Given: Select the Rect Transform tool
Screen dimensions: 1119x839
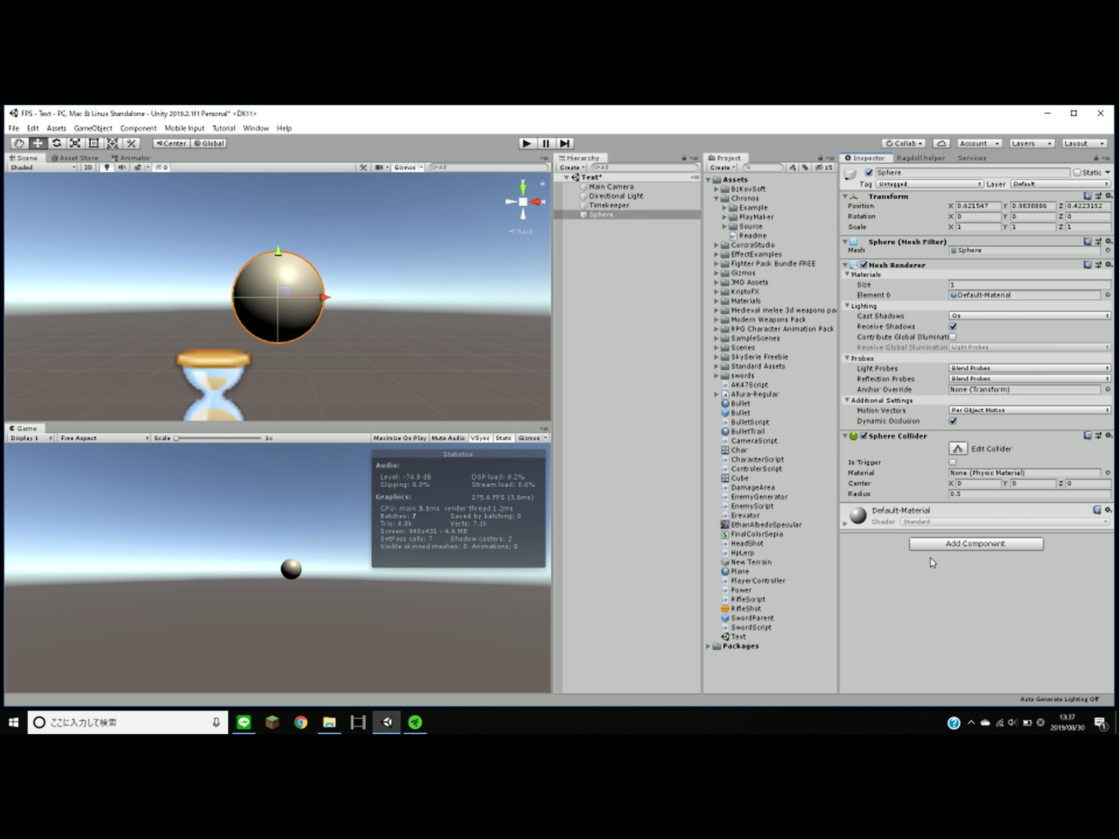Looking at the screenshot, I should pos(93,143).
